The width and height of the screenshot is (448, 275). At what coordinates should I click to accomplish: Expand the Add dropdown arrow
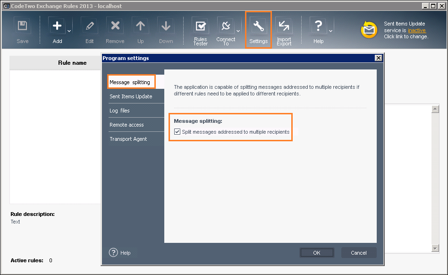[x=69, y=31]
